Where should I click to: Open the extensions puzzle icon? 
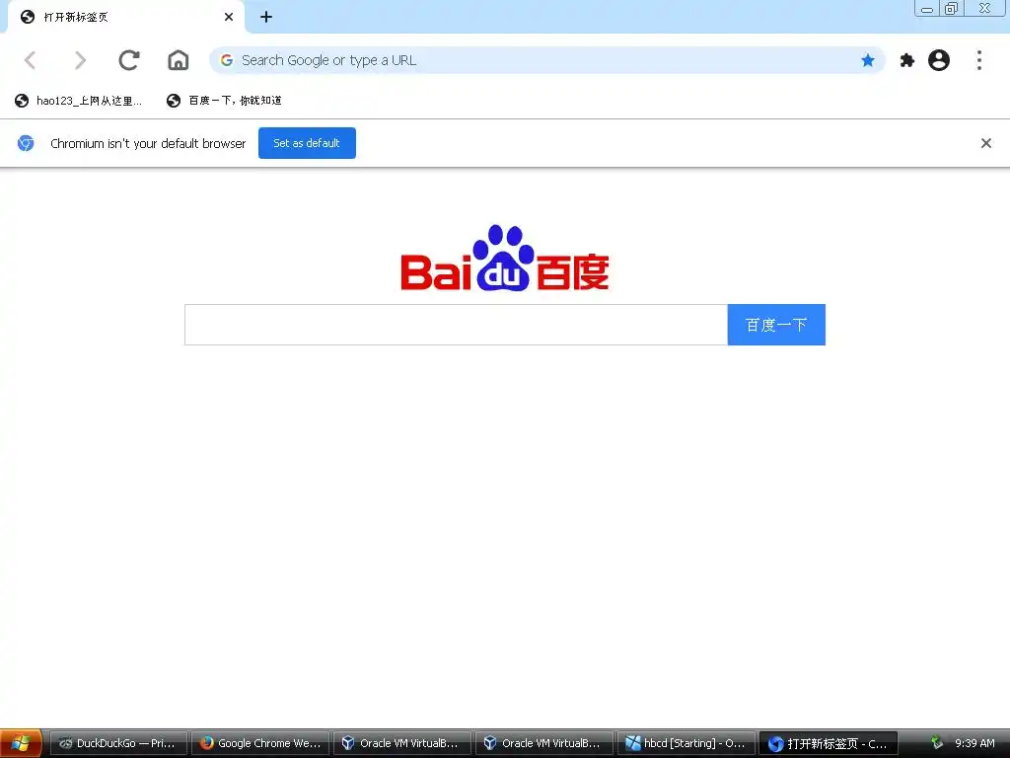point(907,60)
